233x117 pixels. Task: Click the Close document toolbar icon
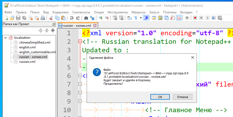[30, 18]
